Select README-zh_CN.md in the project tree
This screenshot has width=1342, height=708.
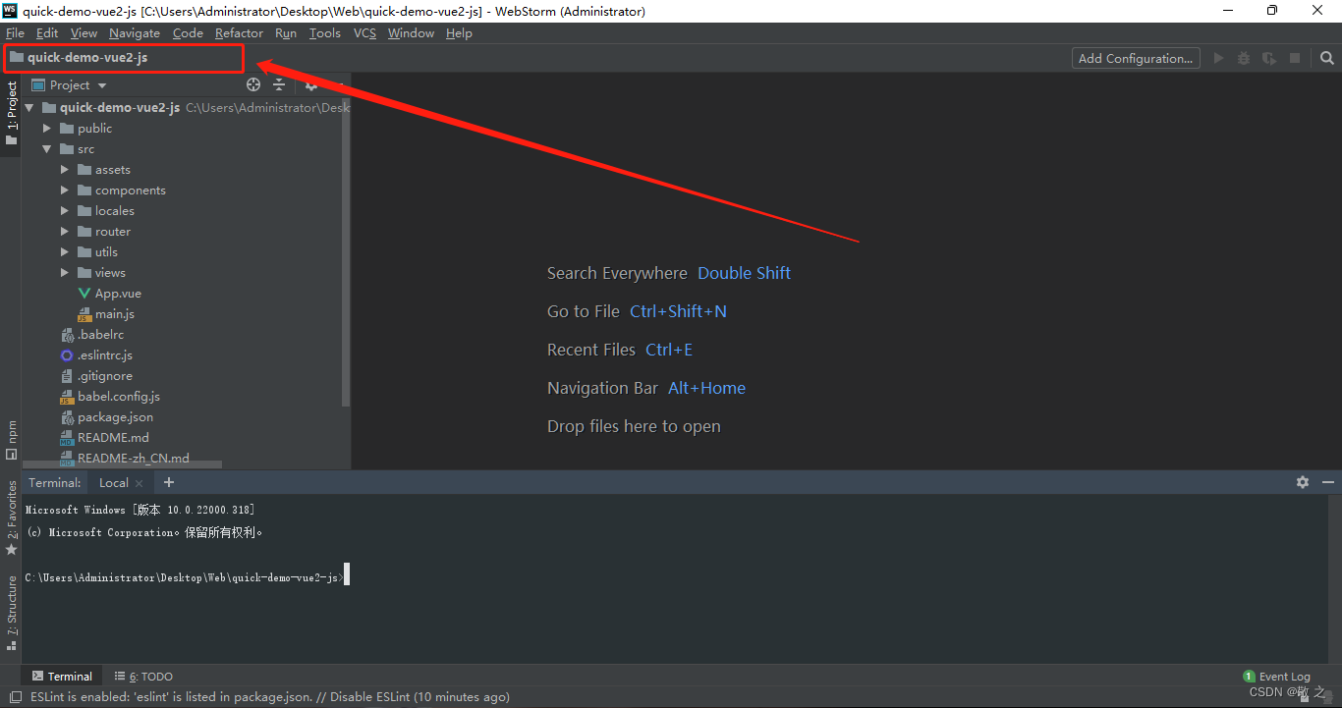[x=134, y=459]
